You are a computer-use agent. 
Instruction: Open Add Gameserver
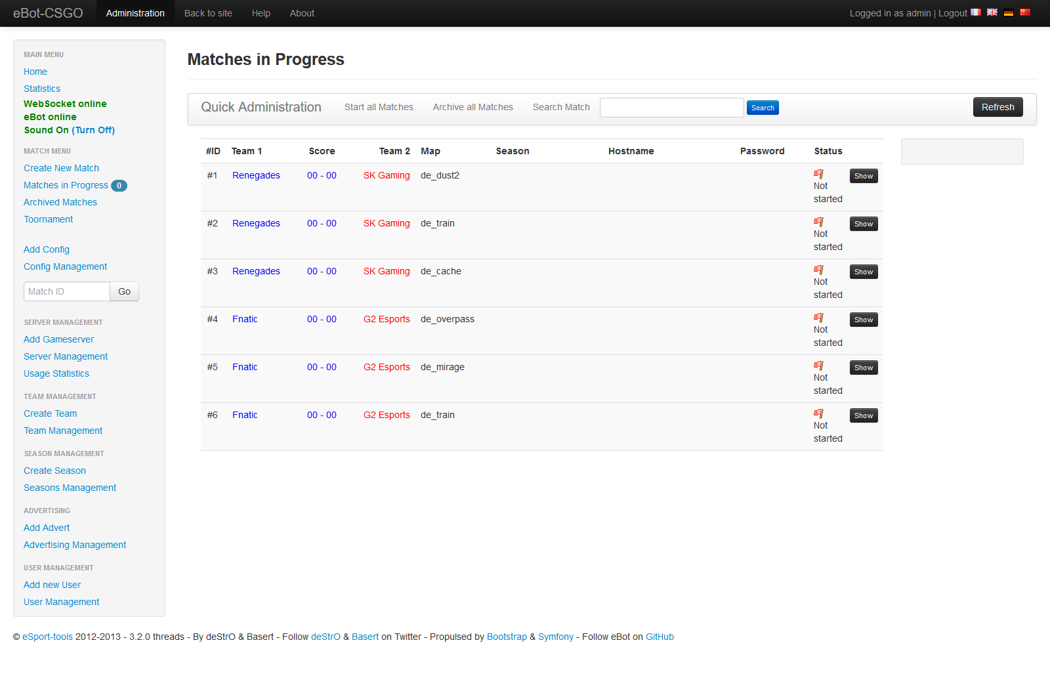tap(58, 339)
